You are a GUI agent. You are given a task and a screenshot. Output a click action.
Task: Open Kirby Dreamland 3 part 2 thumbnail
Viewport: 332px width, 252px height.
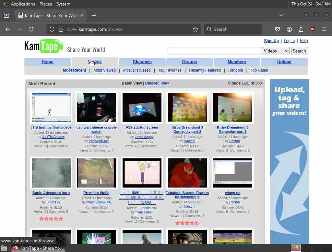tap(187, 108)
